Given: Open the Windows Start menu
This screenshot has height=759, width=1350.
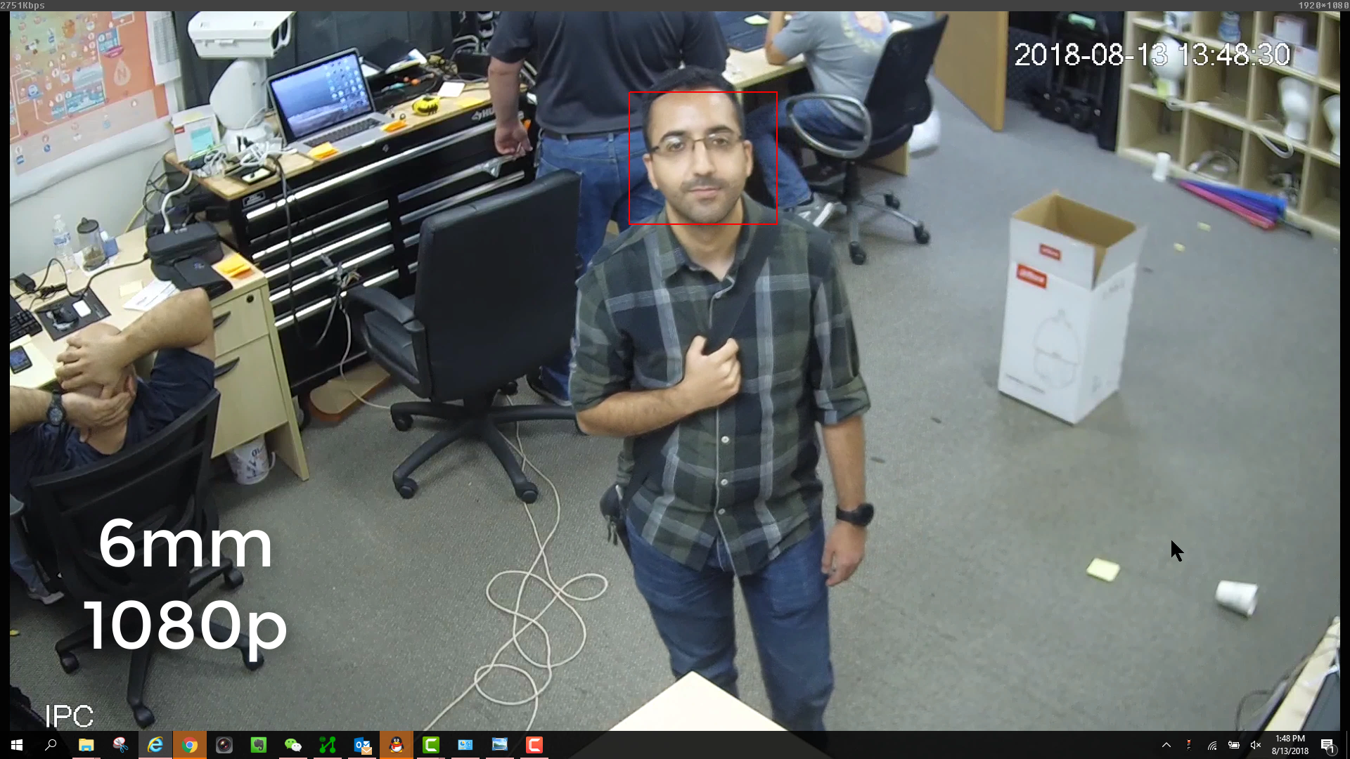Looking at the screenshot, I should [x=17, y=745].
